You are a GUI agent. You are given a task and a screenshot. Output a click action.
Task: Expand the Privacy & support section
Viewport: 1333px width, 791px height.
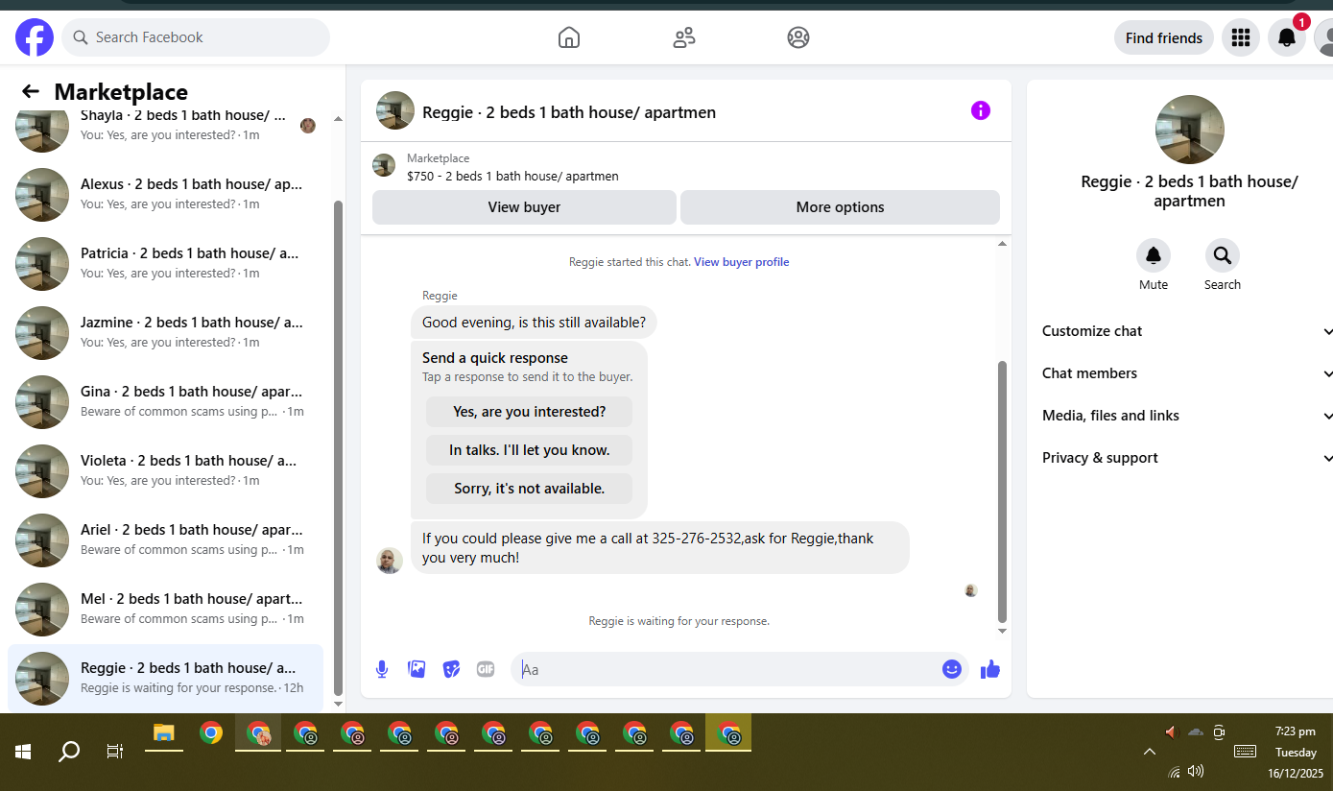(x=1187, y=458)
